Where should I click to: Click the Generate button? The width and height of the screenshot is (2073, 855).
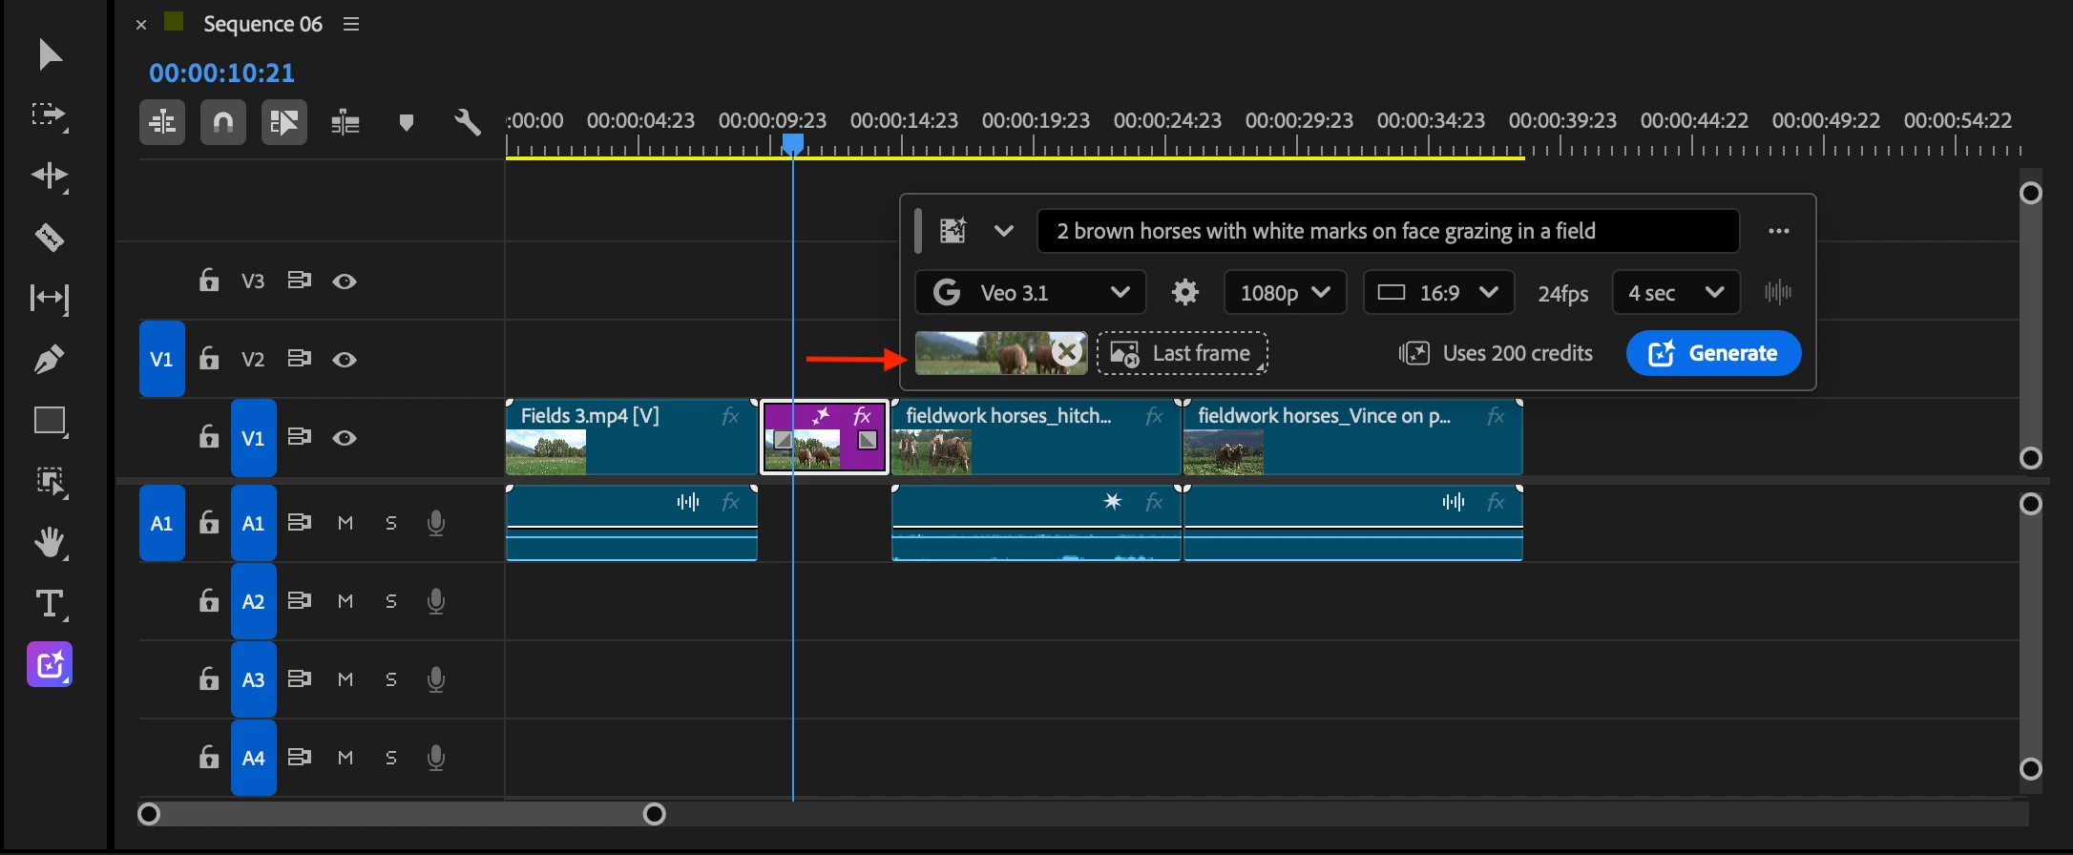click(x=1713, y=353)
